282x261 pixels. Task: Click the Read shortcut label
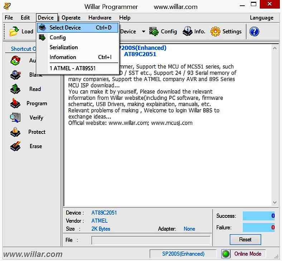[x=35, y=89]
